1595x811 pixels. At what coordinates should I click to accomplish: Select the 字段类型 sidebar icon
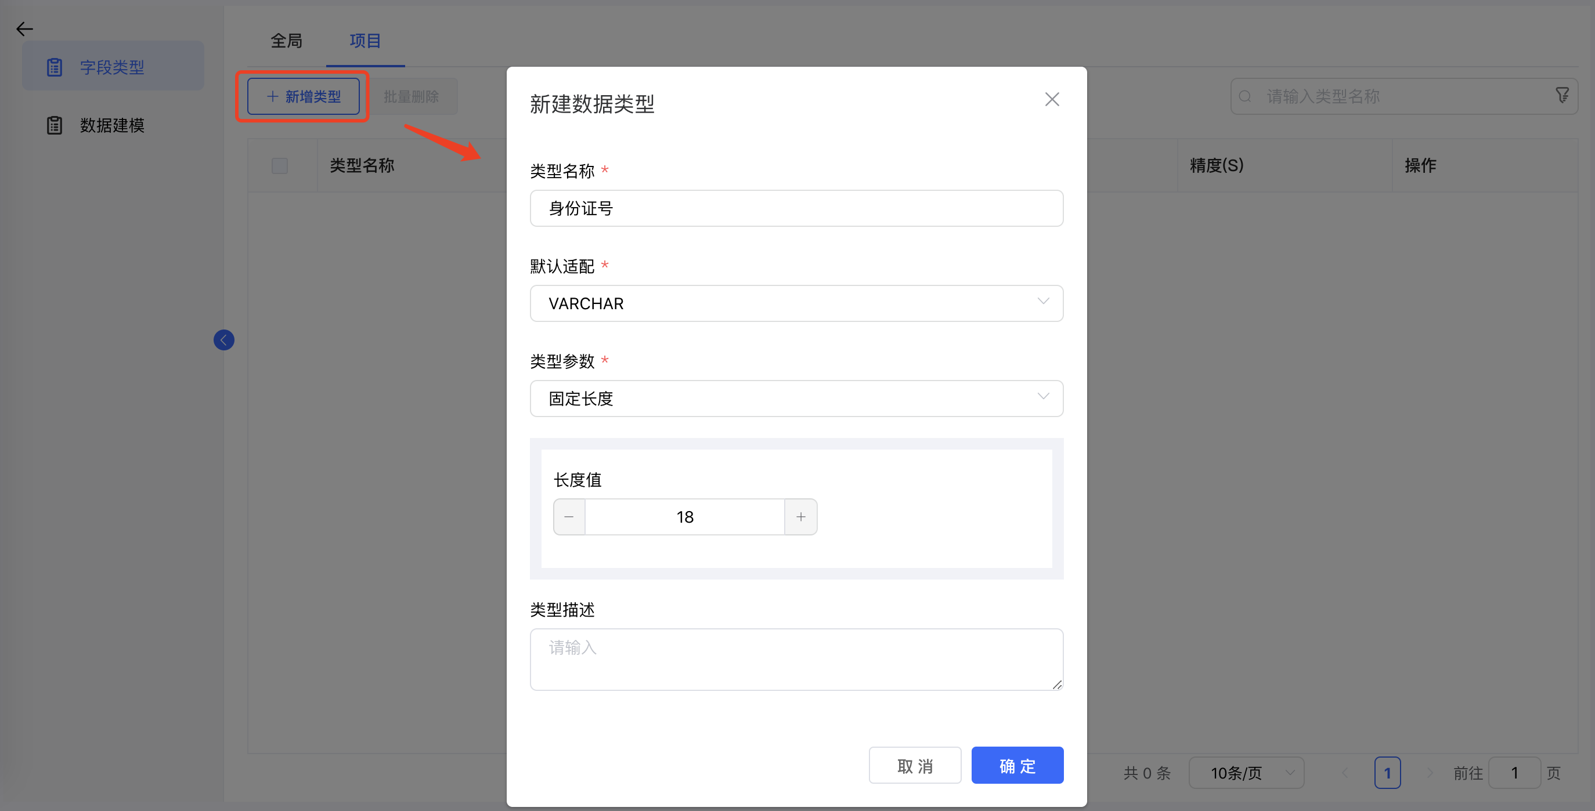click(55, 66)
